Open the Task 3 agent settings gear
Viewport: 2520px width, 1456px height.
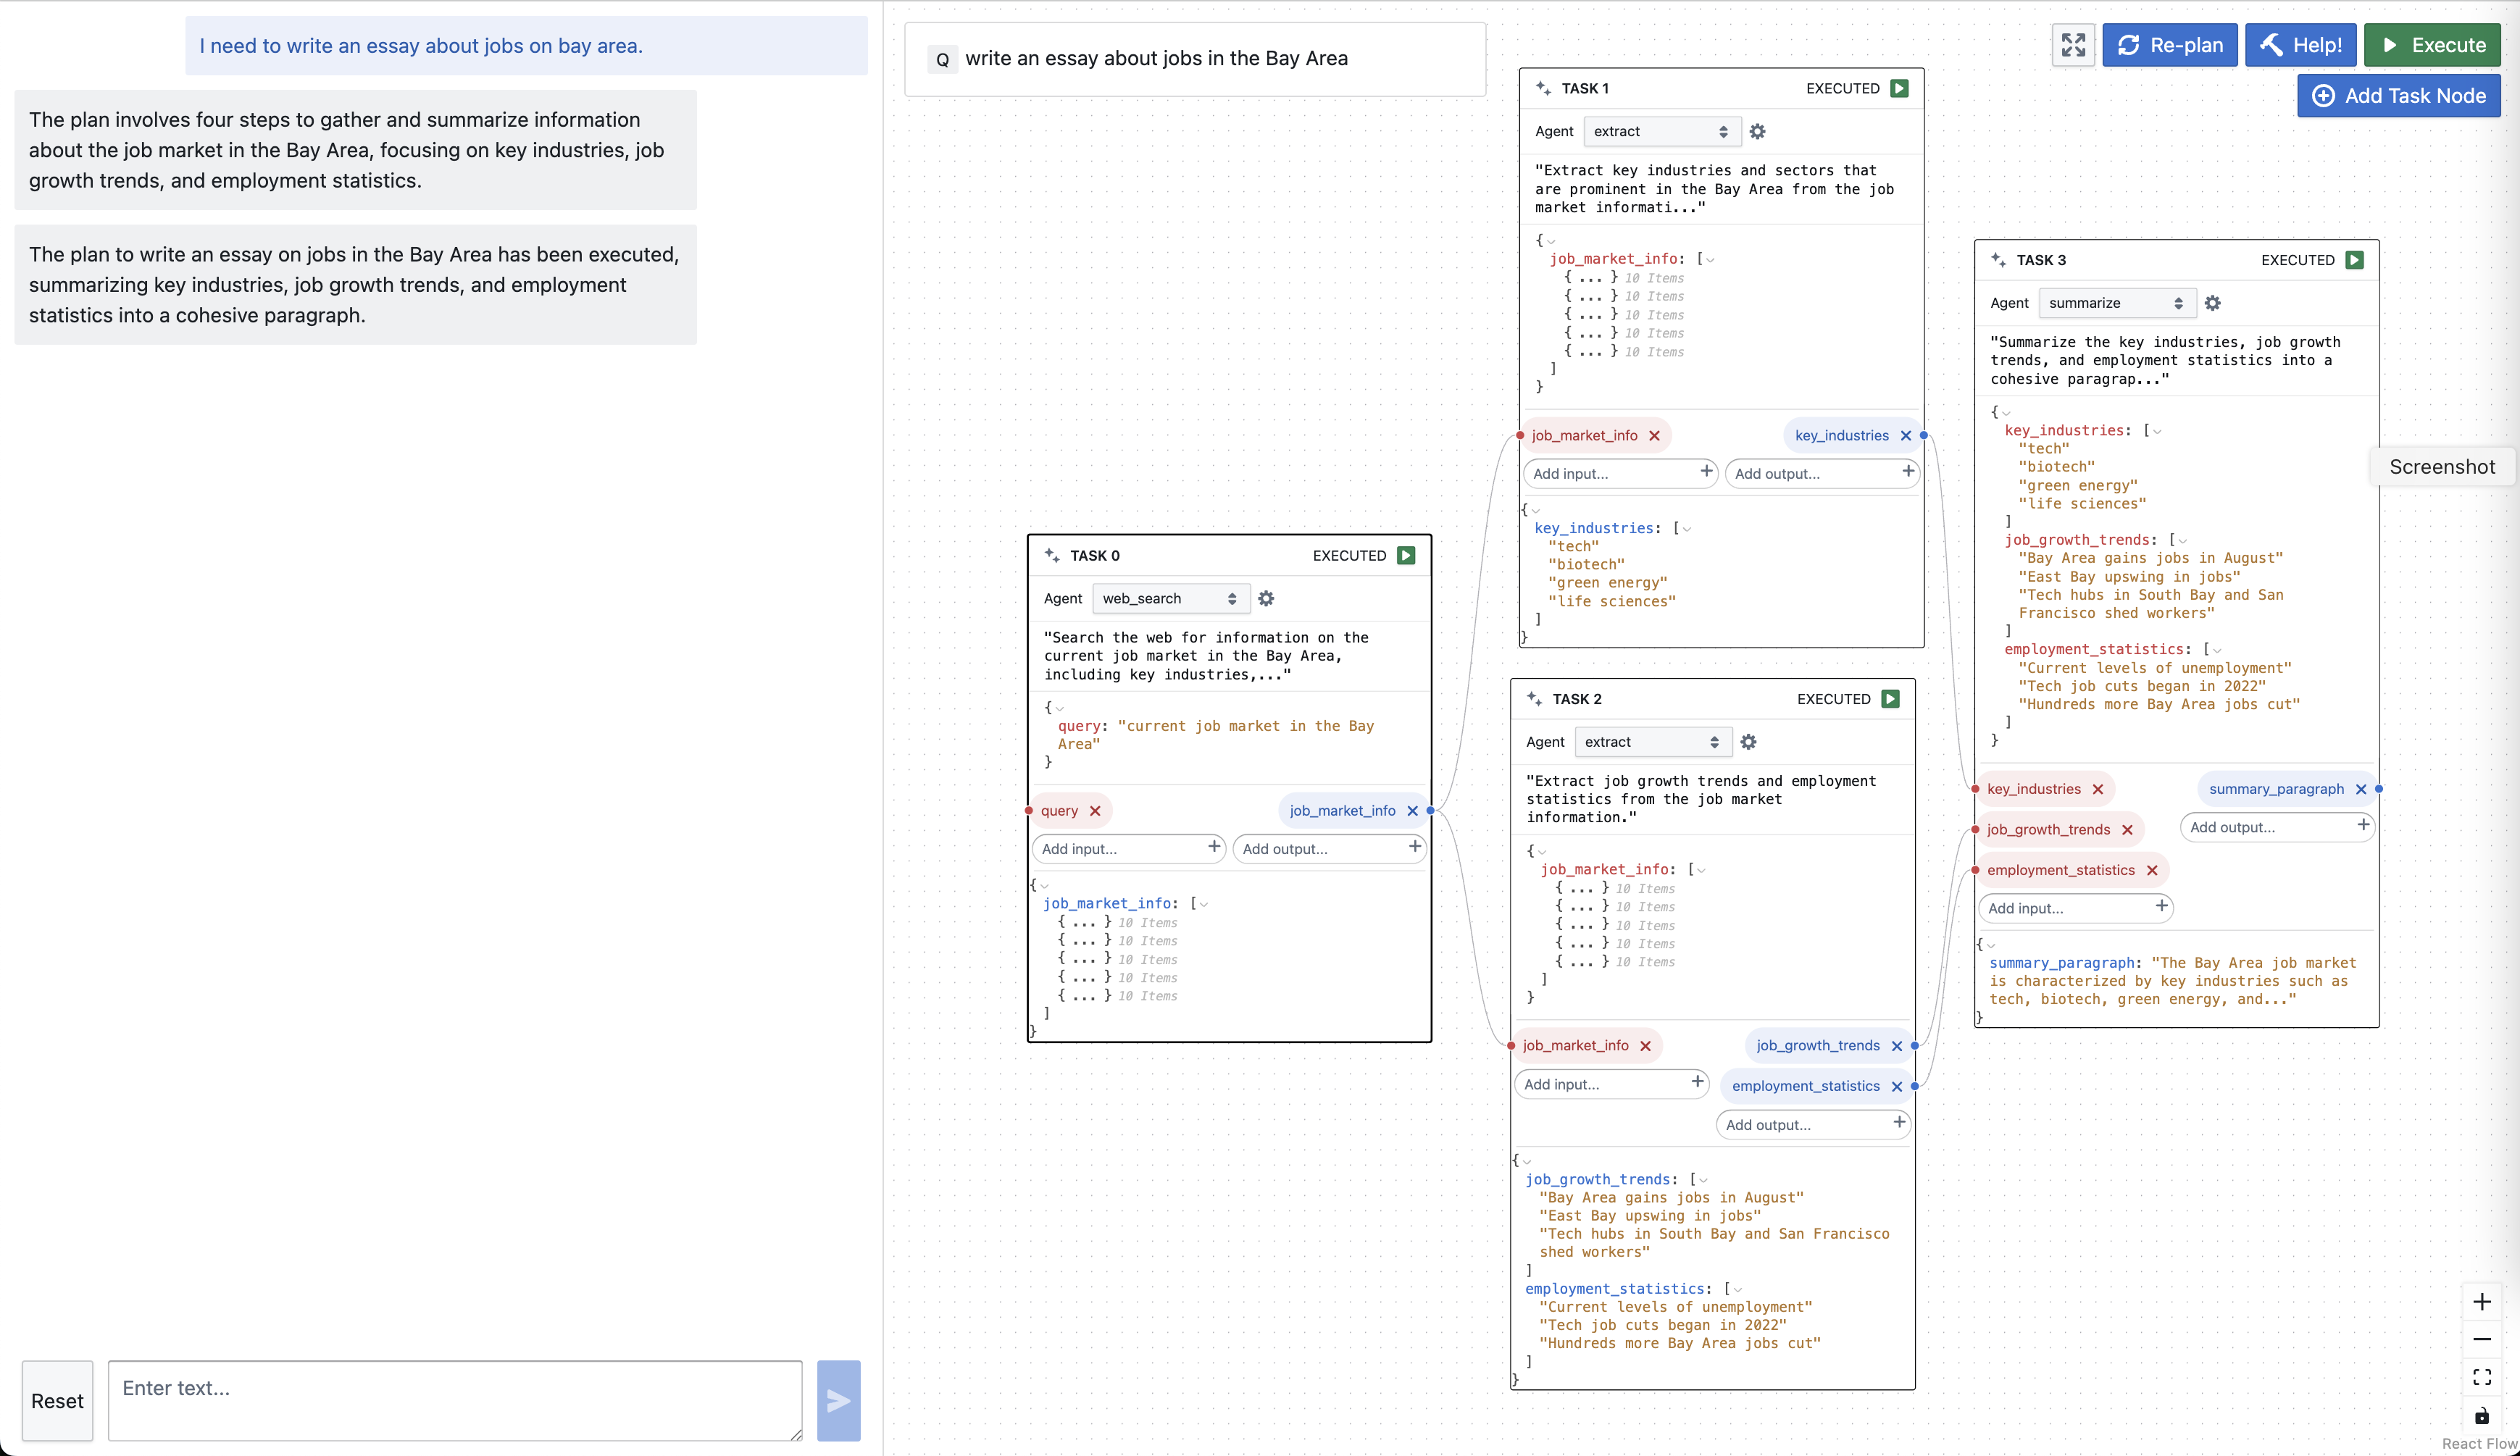2212,303
